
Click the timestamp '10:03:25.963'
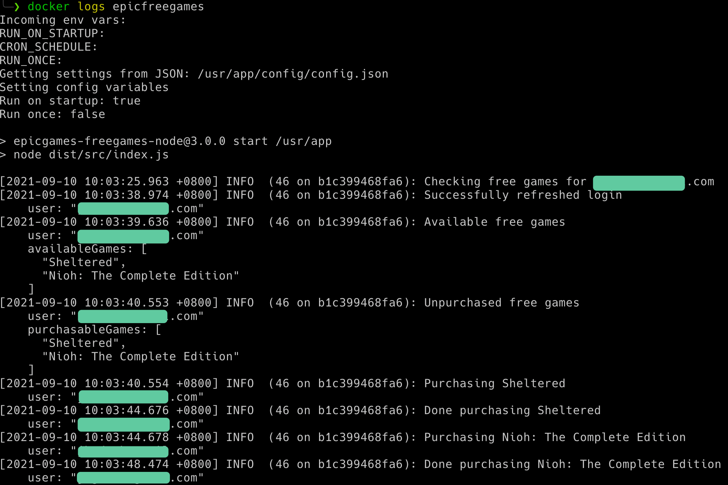pyautogui.click(x=127, y=182)
